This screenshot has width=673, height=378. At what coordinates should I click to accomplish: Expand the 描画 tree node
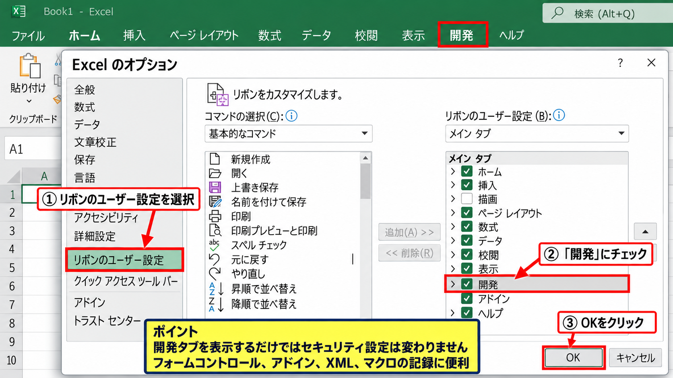coord(453,199)
